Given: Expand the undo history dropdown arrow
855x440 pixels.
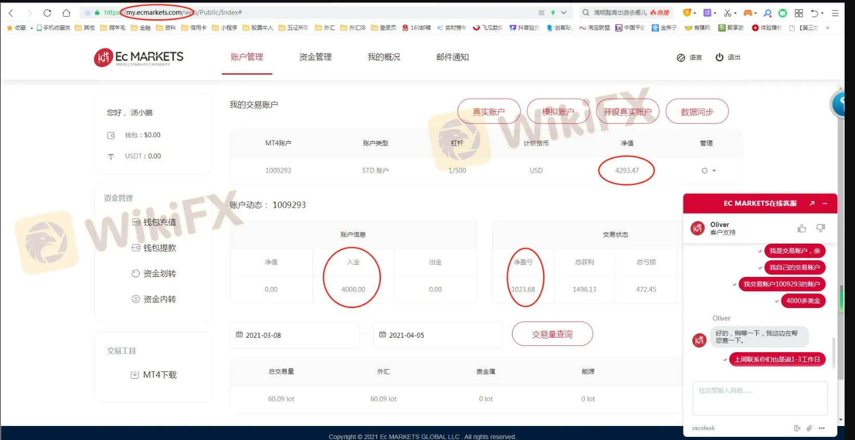Looking at the screenshot, I should click(x=822, y=14).
